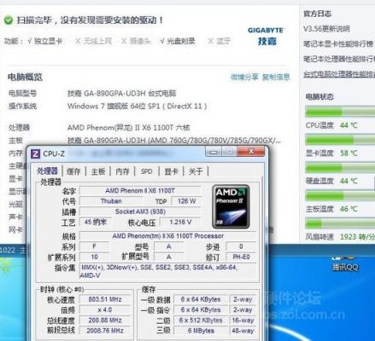
Task: Click the CPU-Z title bar icon
Action: point(35,154)
